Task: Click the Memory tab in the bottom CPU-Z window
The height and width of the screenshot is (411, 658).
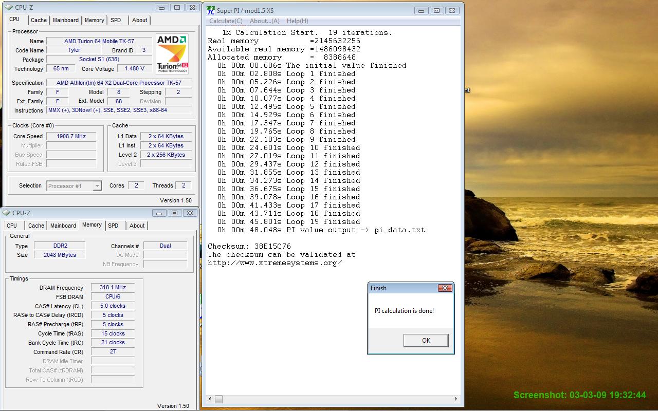Action: tap(92, 225)
